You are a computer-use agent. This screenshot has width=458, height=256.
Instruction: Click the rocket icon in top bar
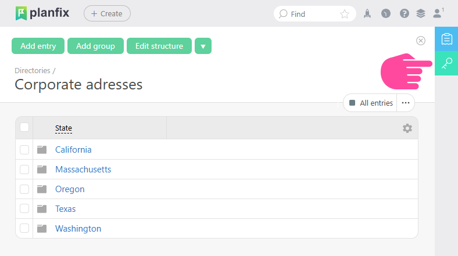point(367,14)
